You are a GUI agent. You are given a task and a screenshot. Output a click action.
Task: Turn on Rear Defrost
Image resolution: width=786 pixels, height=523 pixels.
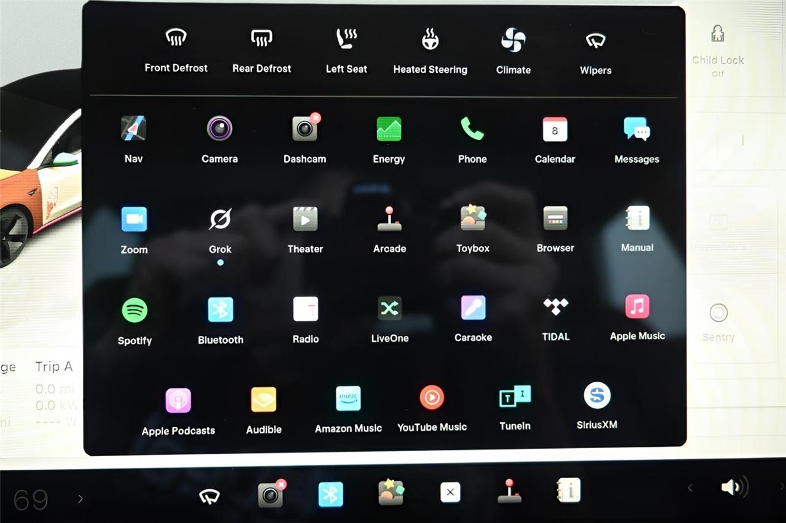[x=262, y=38]
